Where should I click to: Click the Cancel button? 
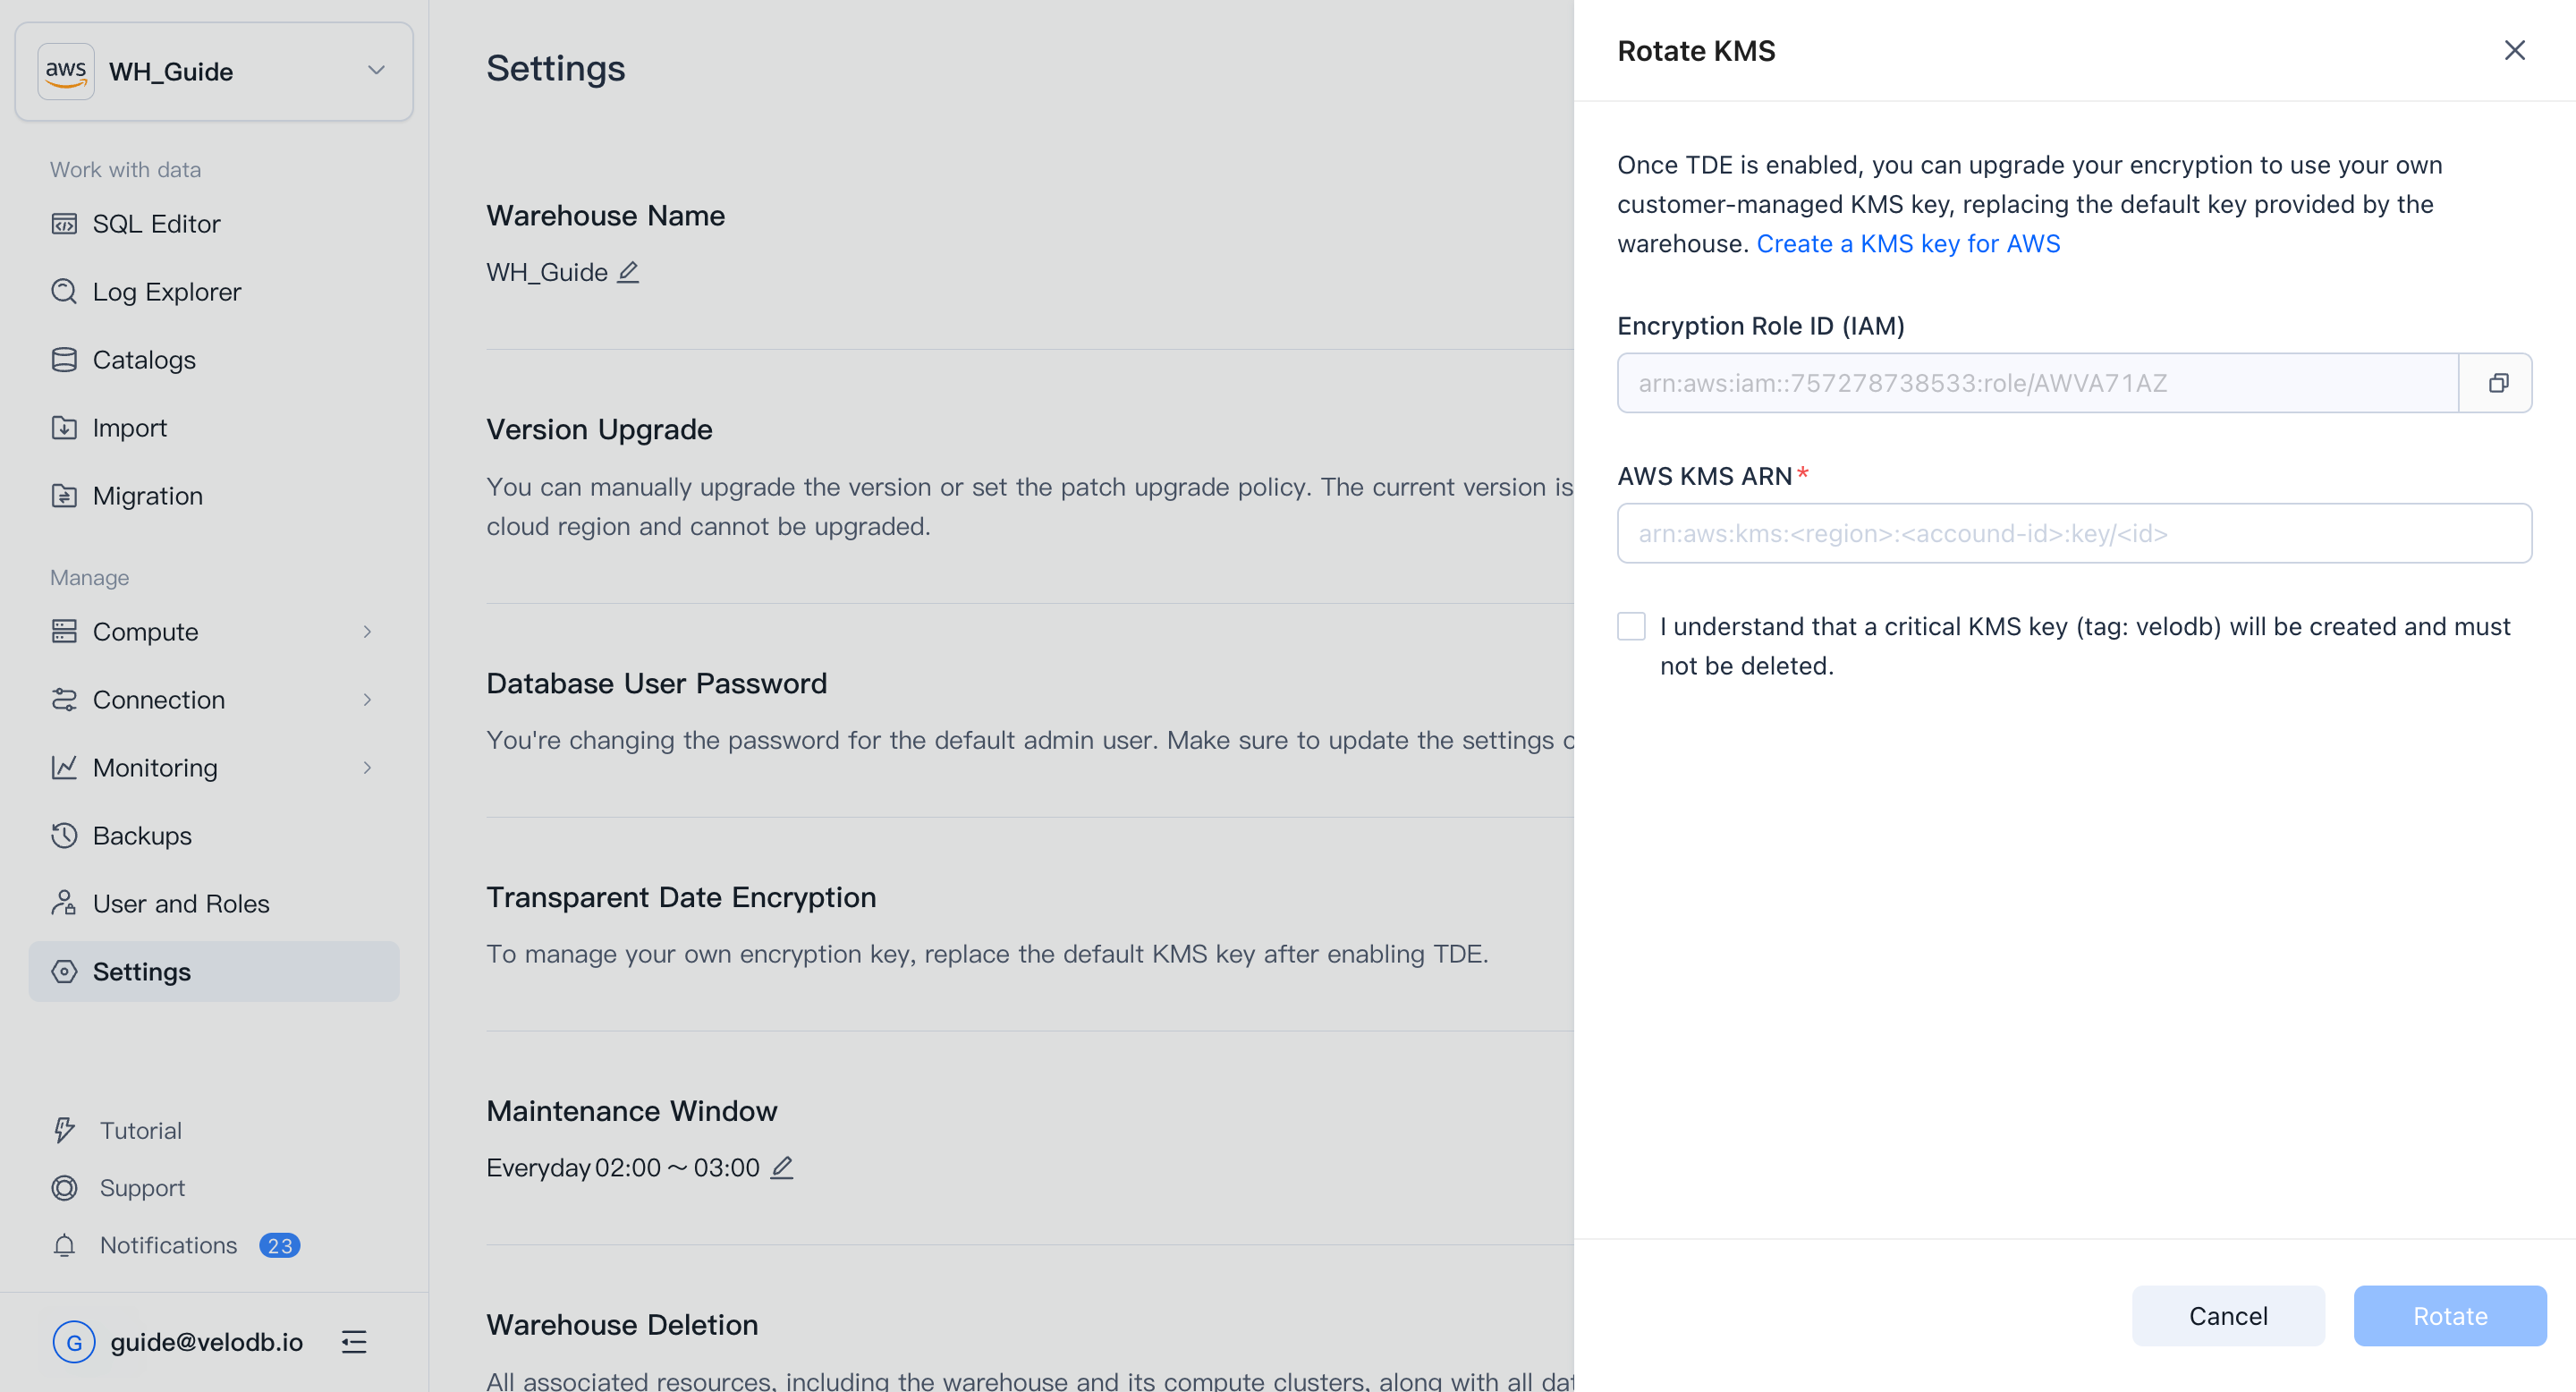click(x=2227, y=1315)
